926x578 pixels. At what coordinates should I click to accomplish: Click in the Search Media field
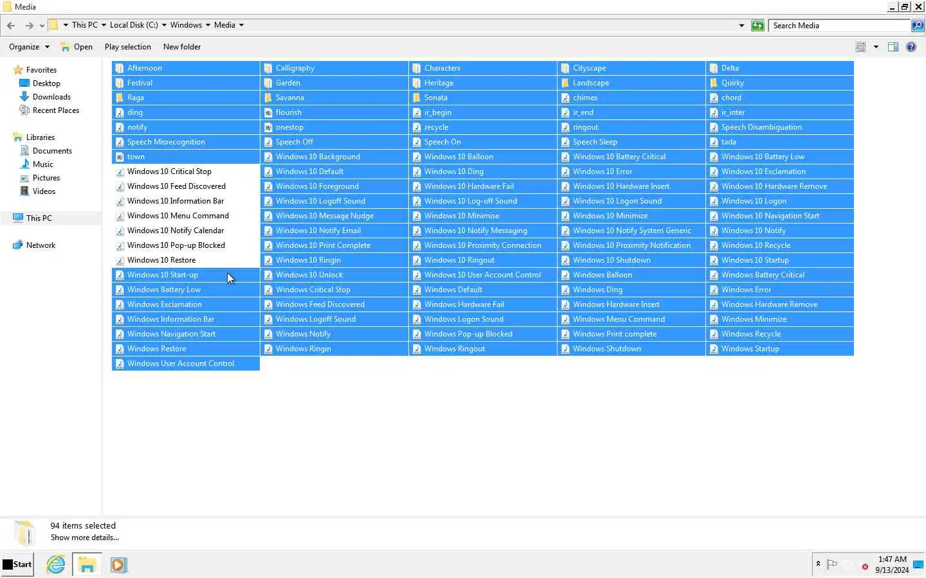(x=840, y=26)
